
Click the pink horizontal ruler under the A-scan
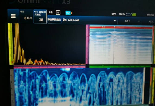point(50,67)
